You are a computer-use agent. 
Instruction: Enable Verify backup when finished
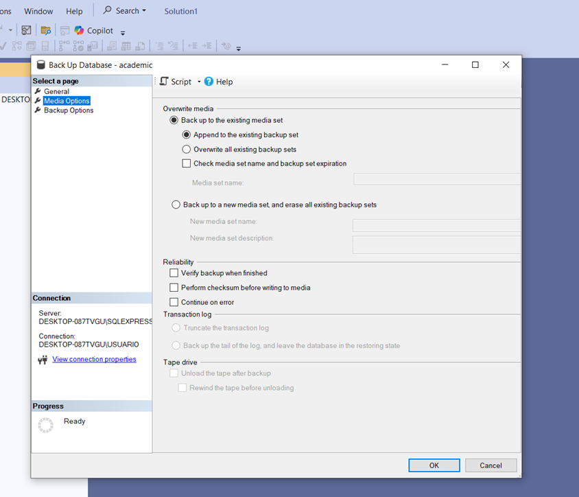tap(174, 273)
